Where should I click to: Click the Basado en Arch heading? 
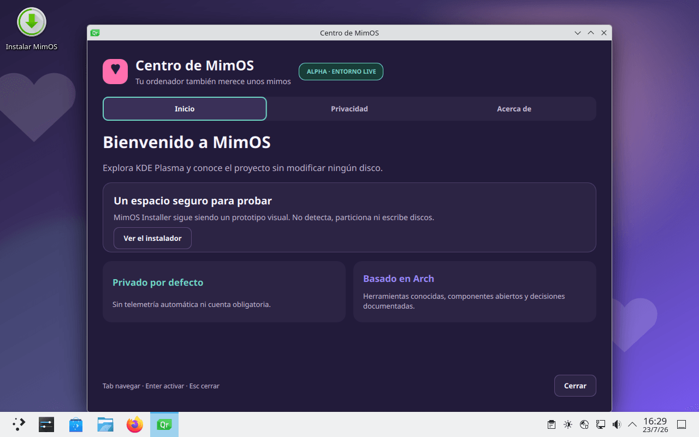pyautogui.click(x=399, y=279)
